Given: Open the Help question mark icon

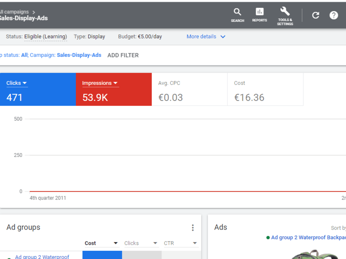Looking at the screenshot, I should 333,15.
